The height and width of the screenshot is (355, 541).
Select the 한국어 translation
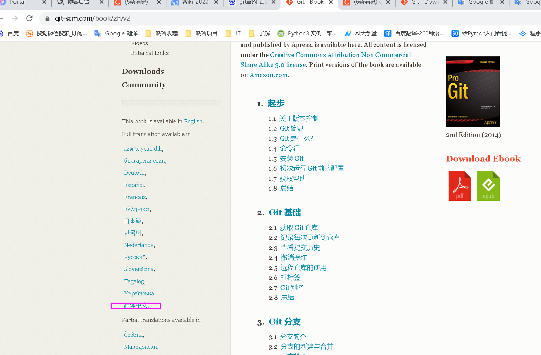click(x=133, y=233)
